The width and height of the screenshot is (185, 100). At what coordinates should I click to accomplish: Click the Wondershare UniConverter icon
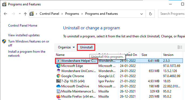[x=59, y=71]
